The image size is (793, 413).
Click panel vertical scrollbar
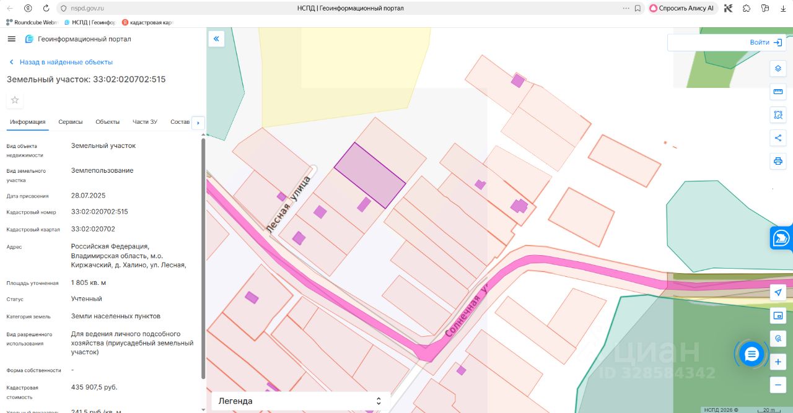pyautogui.click(x=203, y=258)
